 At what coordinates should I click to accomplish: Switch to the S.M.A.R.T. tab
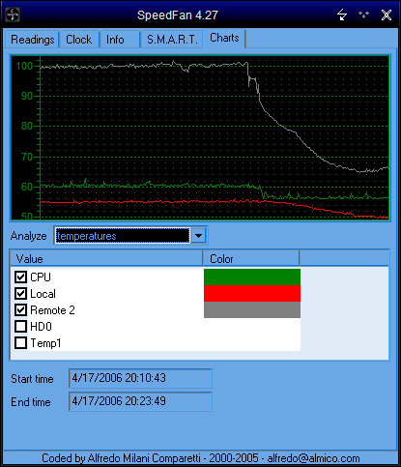(x=172, y=40)
